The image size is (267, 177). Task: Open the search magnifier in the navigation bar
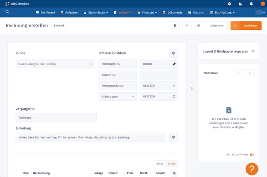(x=7, y=12)
